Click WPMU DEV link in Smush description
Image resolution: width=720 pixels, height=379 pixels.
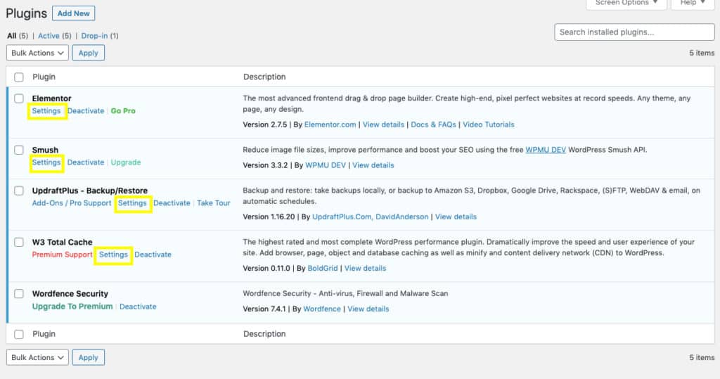click(546, 150)
